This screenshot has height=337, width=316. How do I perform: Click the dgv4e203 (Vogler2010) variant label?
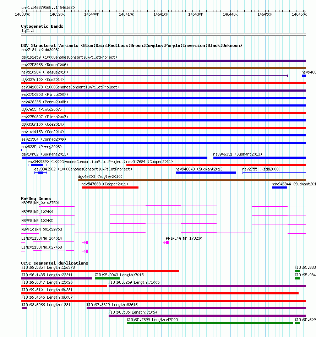100,176
